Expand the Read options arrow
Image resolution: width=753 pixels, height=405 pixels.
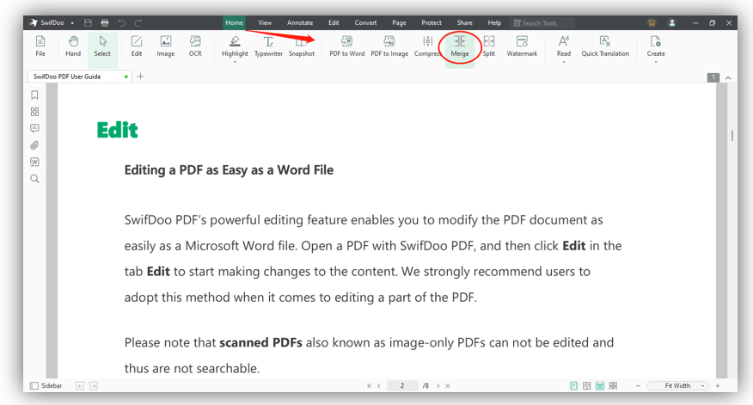564,62
